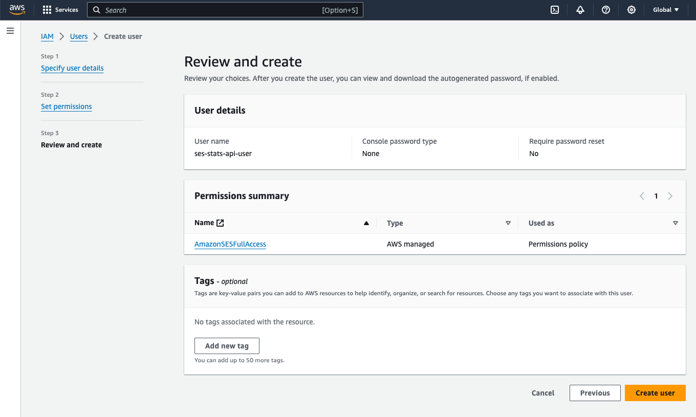This screenshot has height=417, width=696.
Task: Sort permissions by Name column arrow
Action: pos(366,223)
